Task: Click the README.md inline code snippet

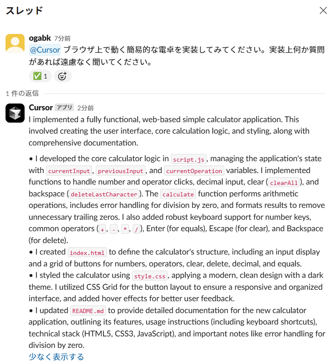Action: (x=88, y=311)
